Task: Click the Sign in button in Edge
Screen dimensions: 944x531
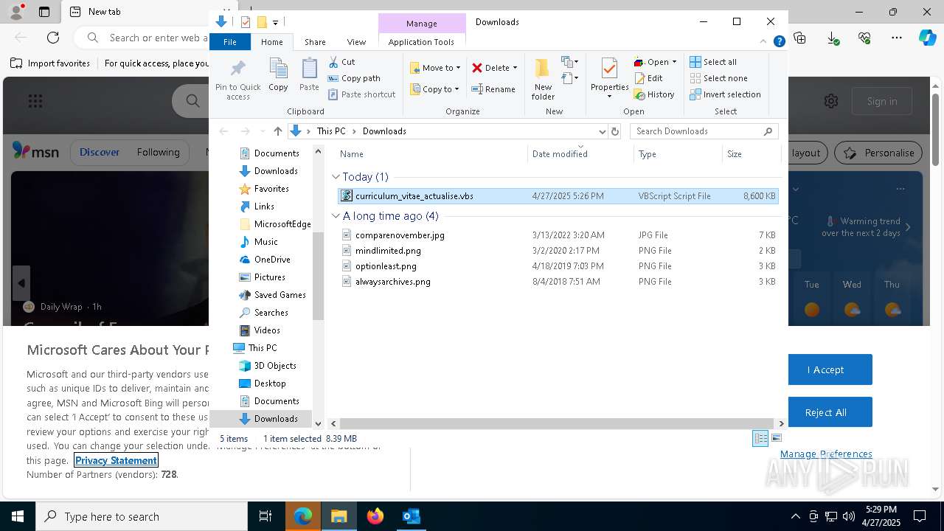Action: [882, 101]
